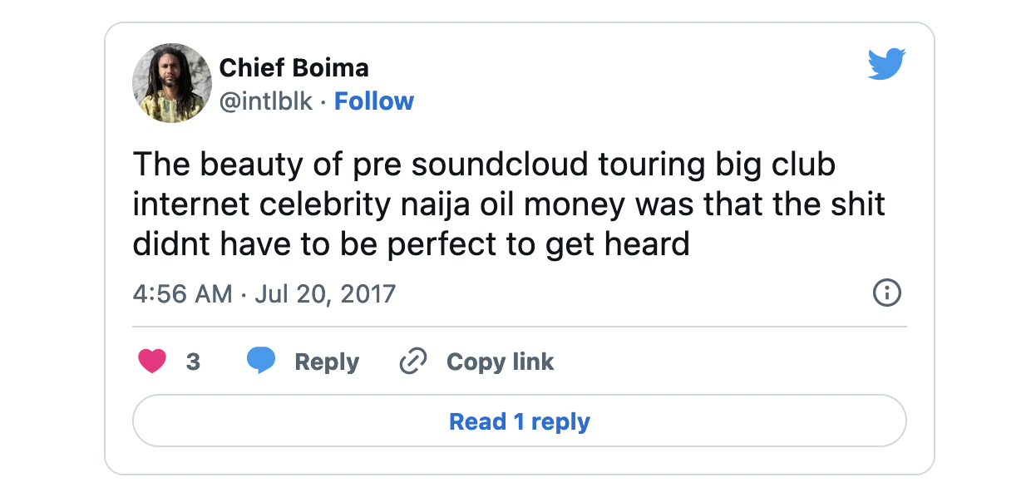Click the Twitter bird logo
This screenshot has width=1031, height=502.
[886, 65]
